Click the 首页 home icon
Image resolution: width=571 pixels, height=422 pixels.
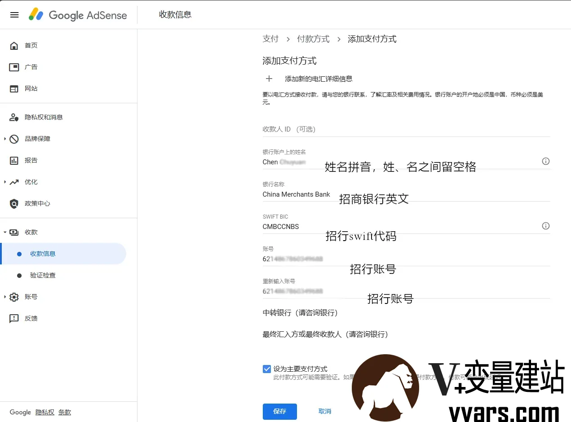[14, 46]
